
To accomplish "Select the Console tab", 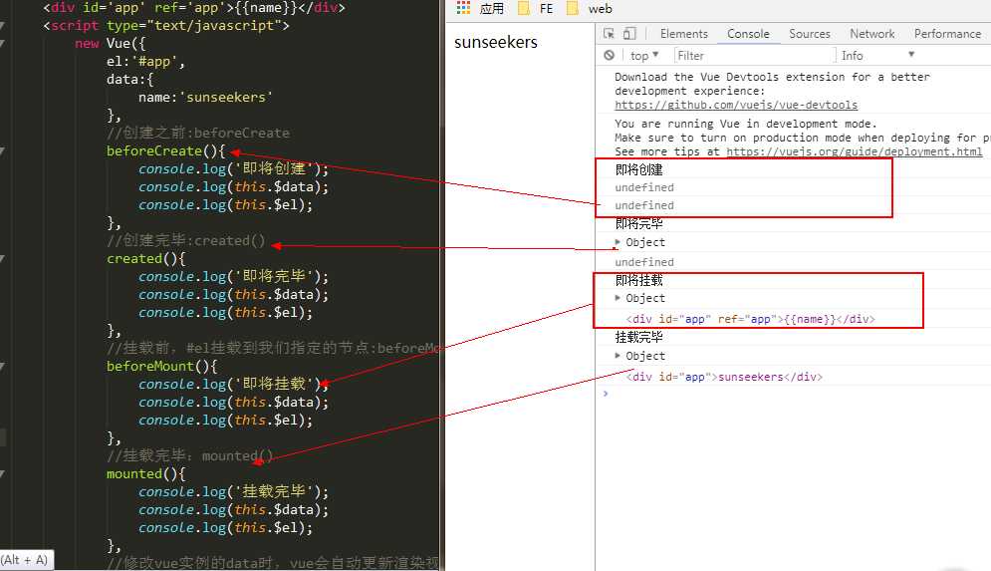I will coord(748,34).
